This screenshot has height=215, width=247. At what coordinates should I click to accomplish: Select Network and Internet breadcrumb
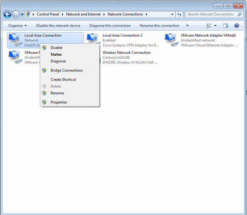coord(83,14)
